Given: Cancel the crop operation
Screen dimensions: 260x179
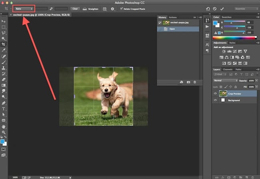Looking at the screenshot, I should point(215,8).
